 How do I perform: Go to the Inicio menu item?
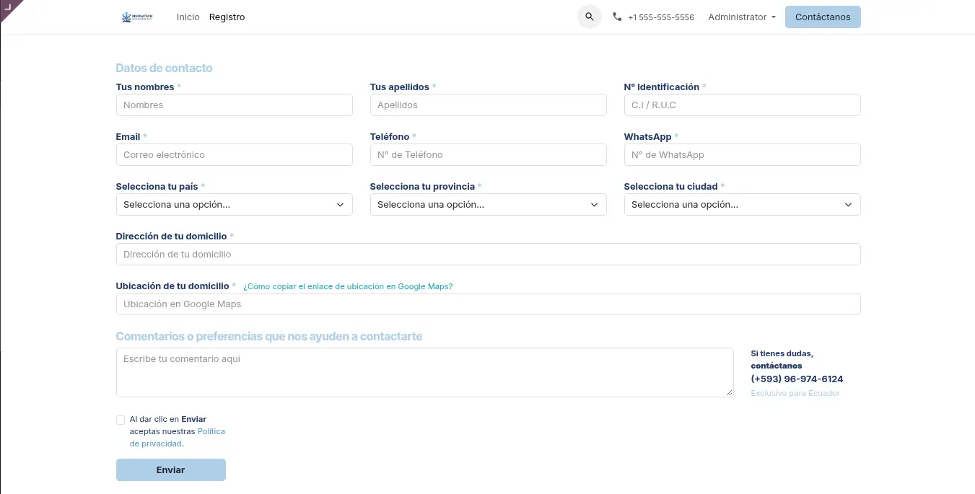(x=188, y=17)
